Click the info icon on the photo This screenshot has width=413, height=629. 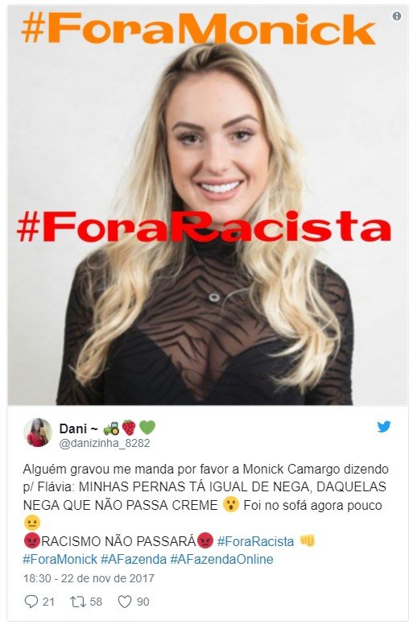point(397,16)
